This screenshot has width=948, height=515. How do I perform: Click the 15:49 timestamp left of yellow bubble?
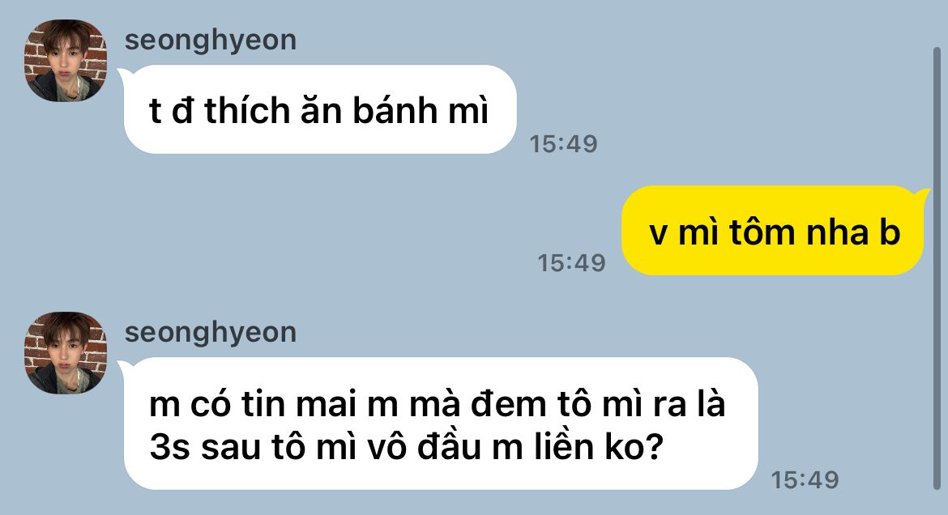point(571,263)
